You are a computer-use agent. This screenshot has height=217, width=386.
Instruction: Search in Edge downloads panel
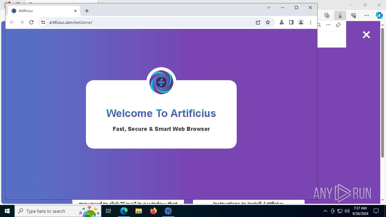coord(319,25)
